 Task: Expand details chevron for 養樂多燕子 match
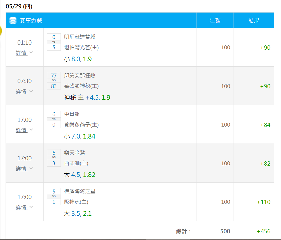coord(31,130)
